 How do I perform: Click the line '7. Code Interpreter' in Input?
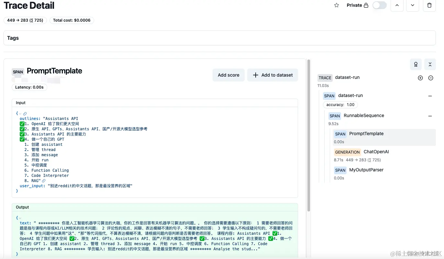point(47,176)
